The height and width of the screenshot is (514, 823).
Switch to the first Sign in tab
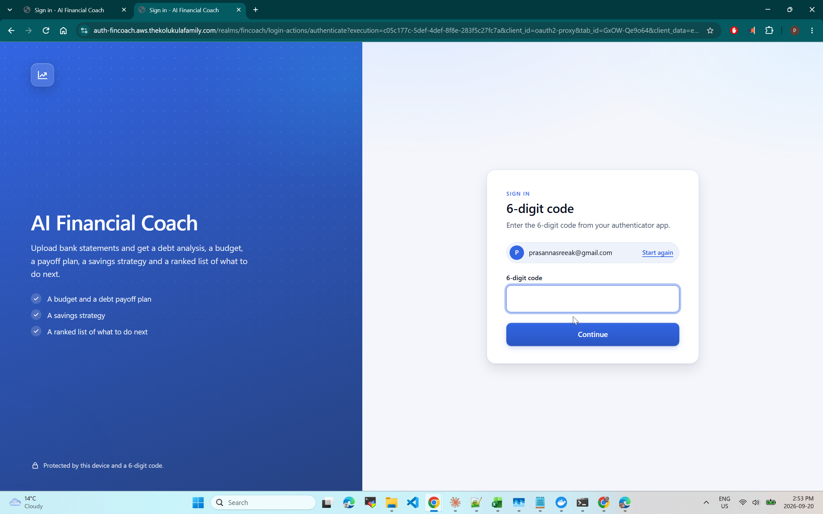click(x=69, y=10)
